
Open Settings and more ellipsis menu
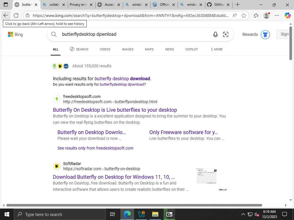[277, 15]
